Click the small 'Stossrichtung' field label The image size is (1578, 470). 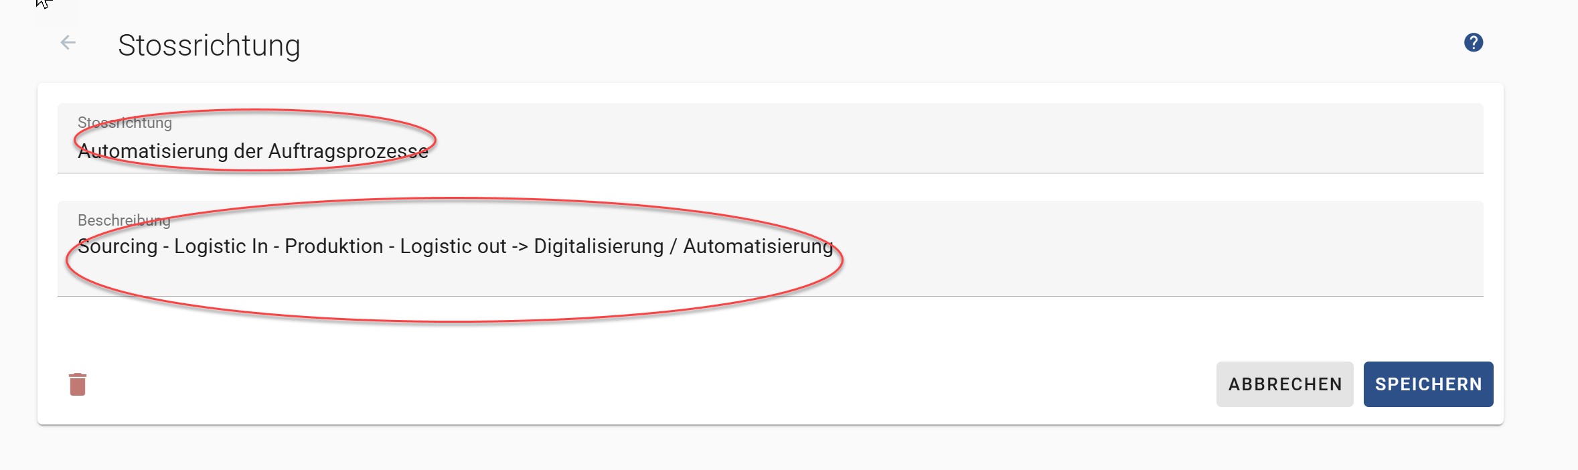pos(125,123)
